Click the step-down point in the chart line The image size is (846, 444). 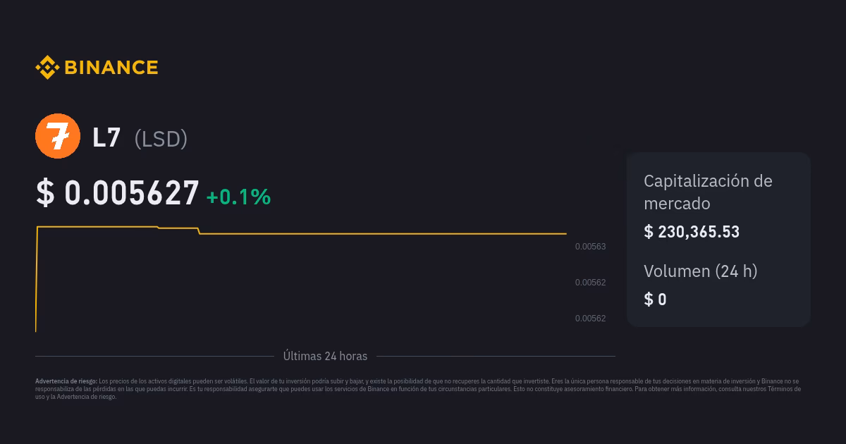point(199,230)
